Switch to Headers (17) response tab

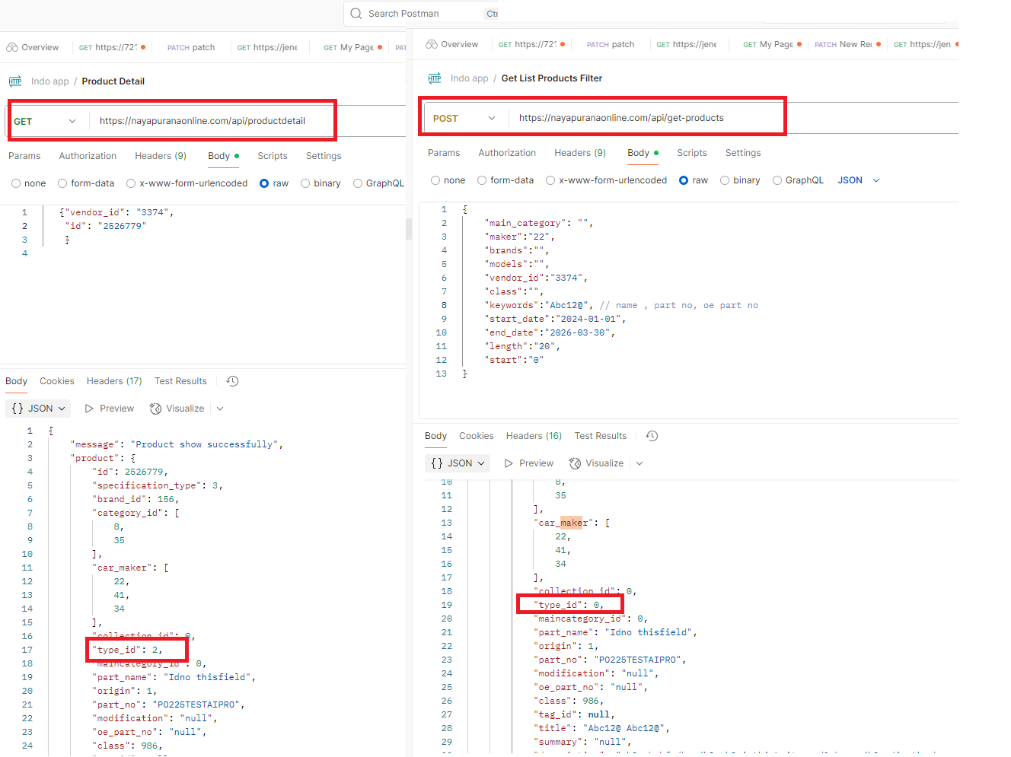[x=114, y=381]
